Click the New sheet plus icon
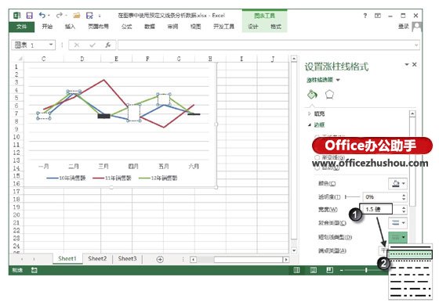The height and width of the screenshot is (306, 439). coord(160,259)
